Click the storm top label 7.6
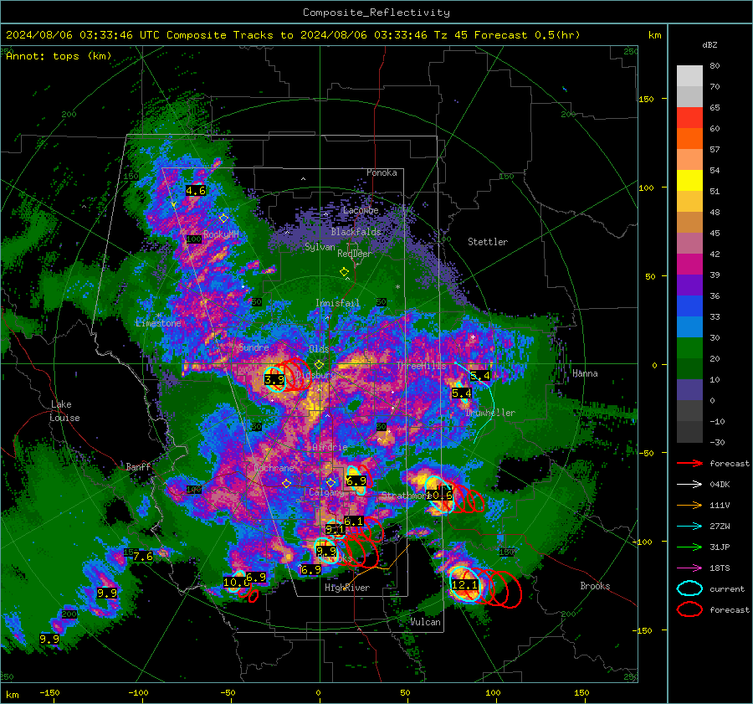 (142, 557)
